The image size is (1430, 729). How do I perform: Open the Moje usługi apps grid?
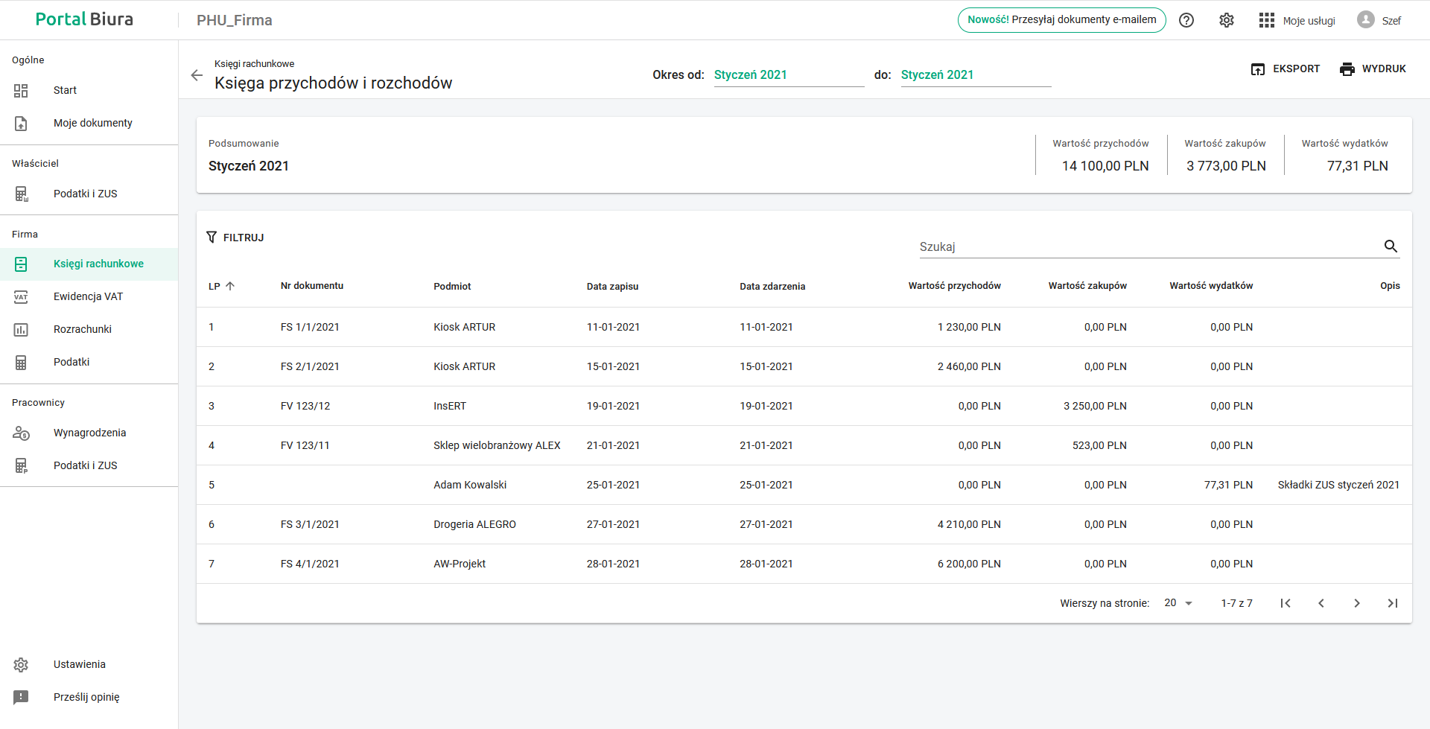point(1267,20)
